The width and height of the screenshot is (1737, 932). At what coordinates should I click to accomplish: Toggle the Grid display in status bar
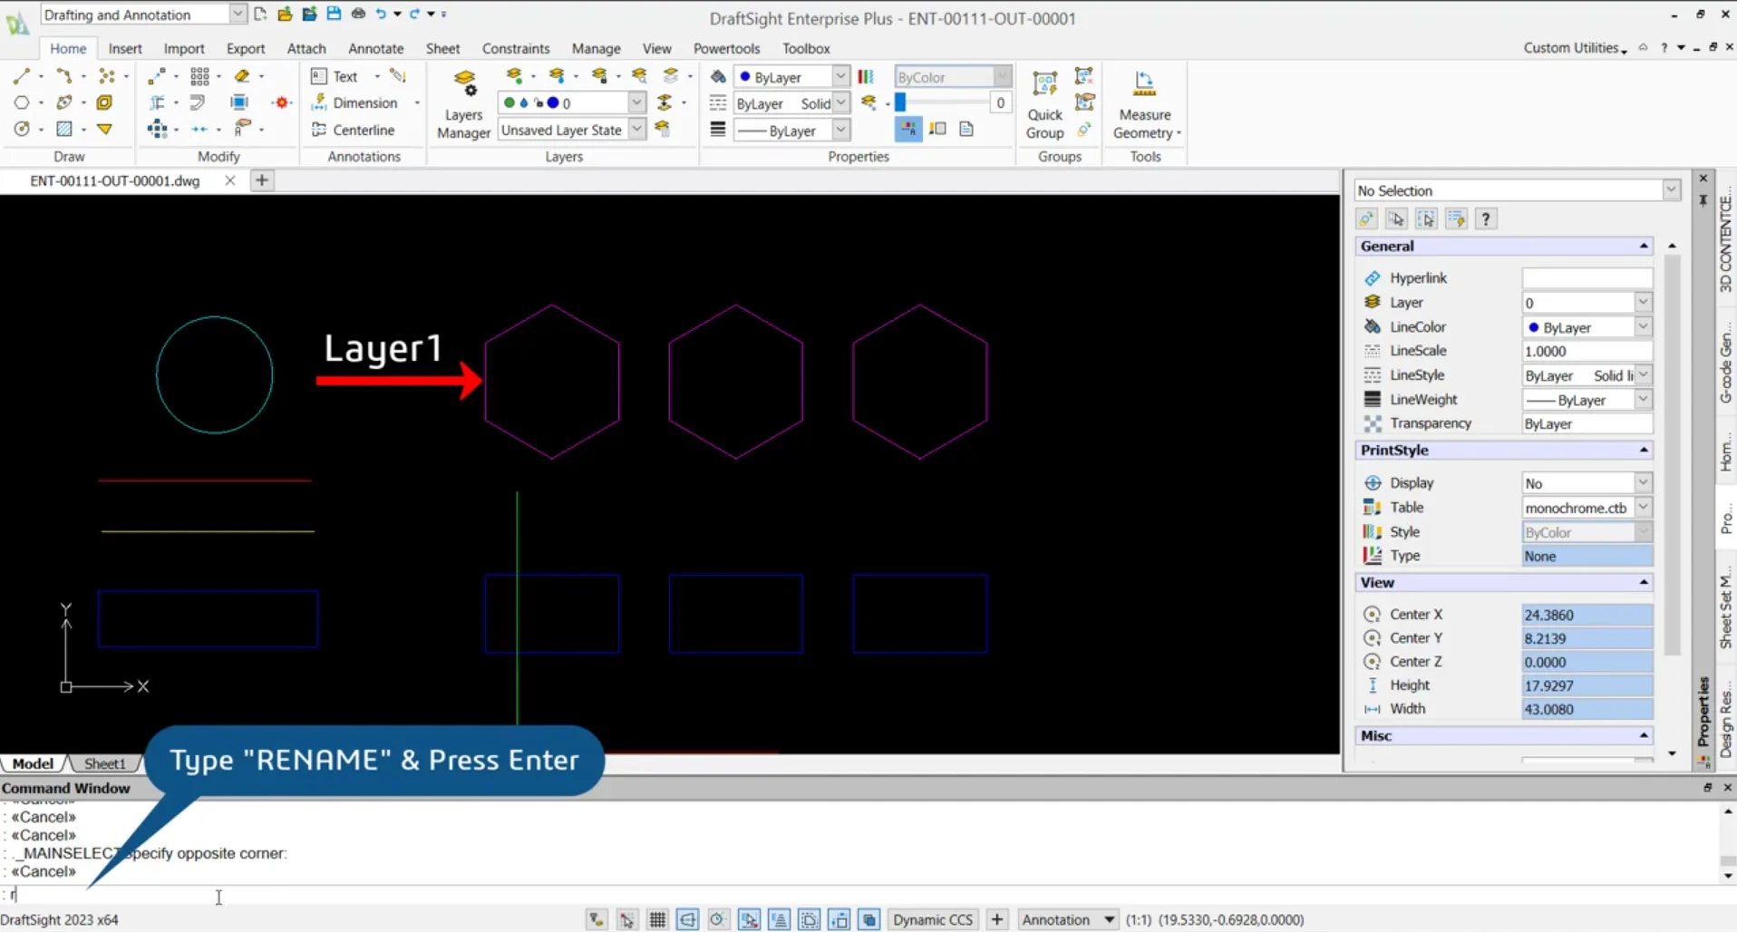pyautogui.click(x=657, y=919)
